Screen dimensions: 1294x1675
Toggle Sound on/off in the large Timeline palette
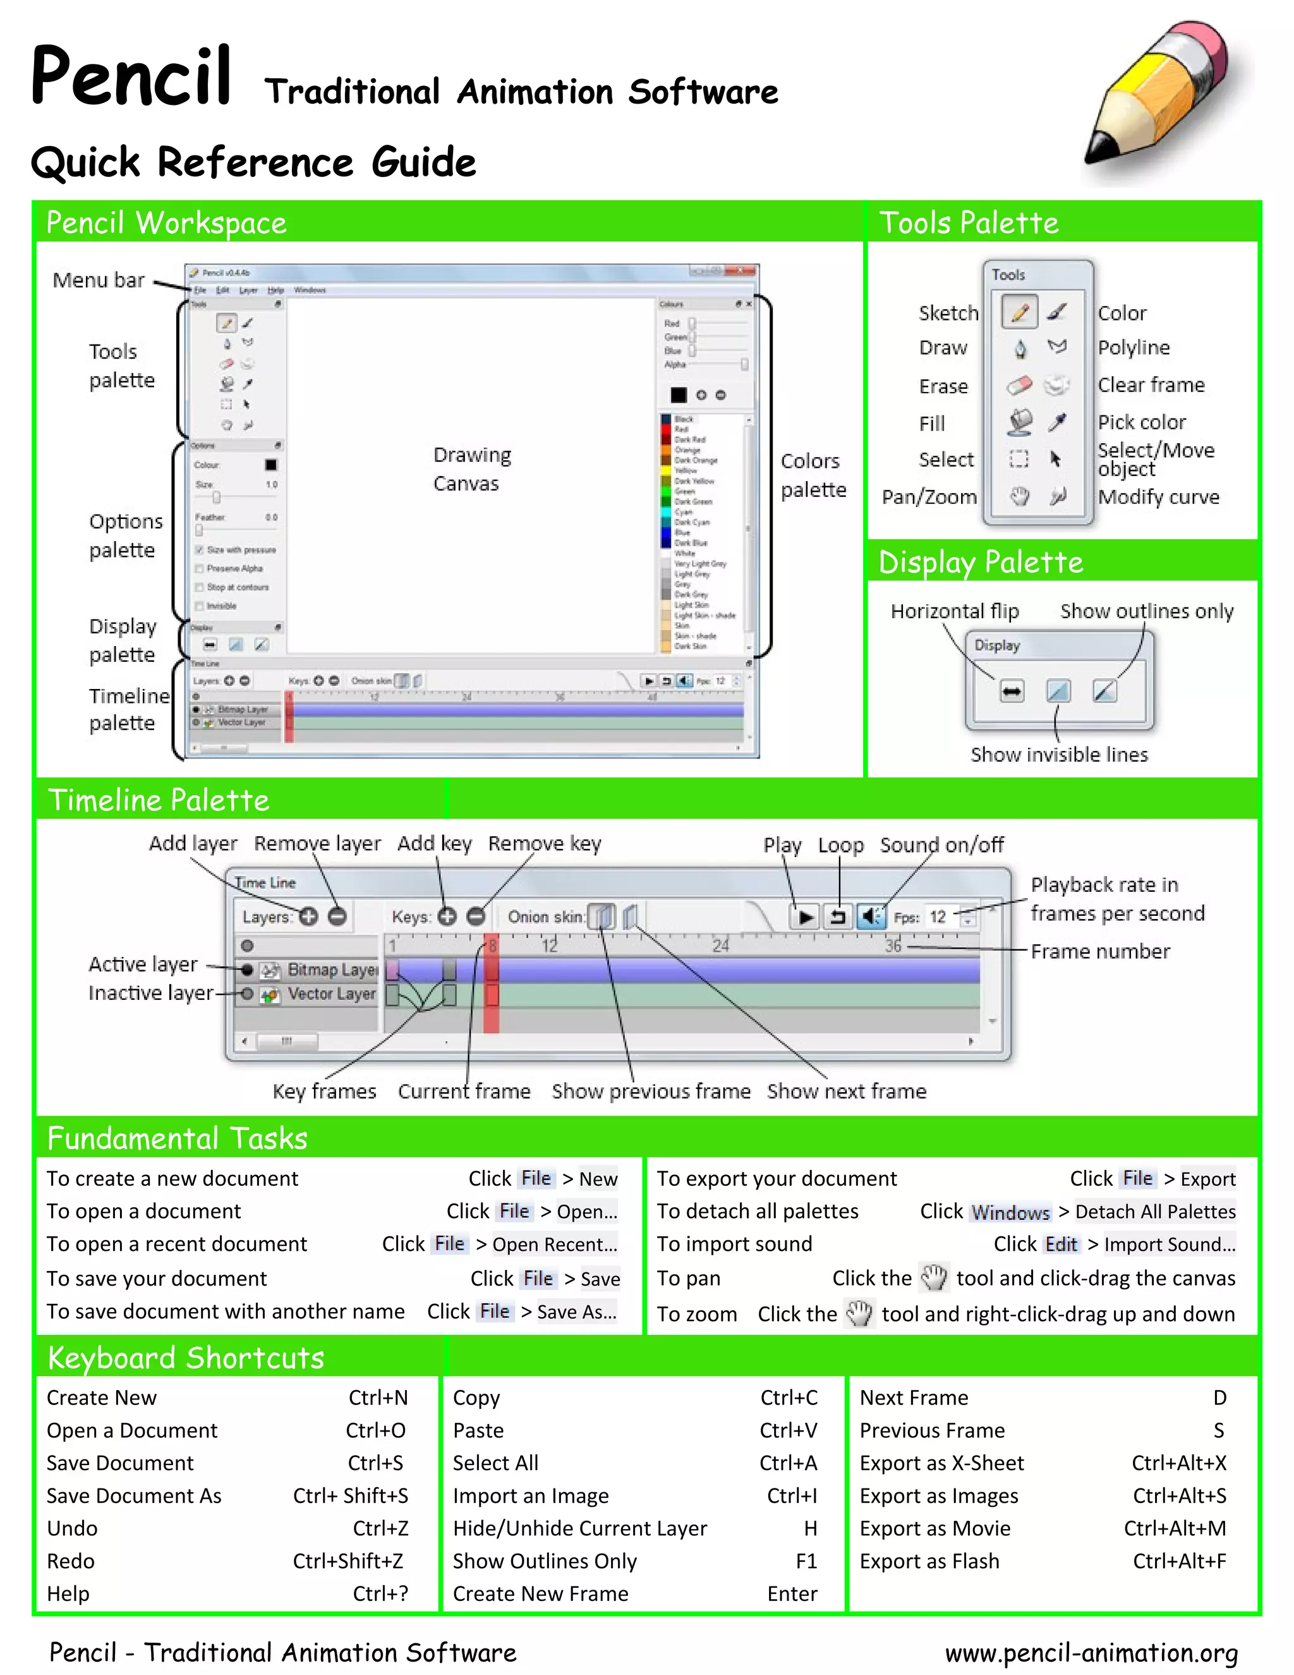(871, 917)
